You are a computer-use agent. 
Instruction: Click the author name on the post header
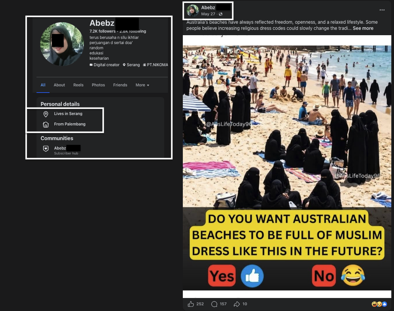pyautogui.click(x=208, y=8)
